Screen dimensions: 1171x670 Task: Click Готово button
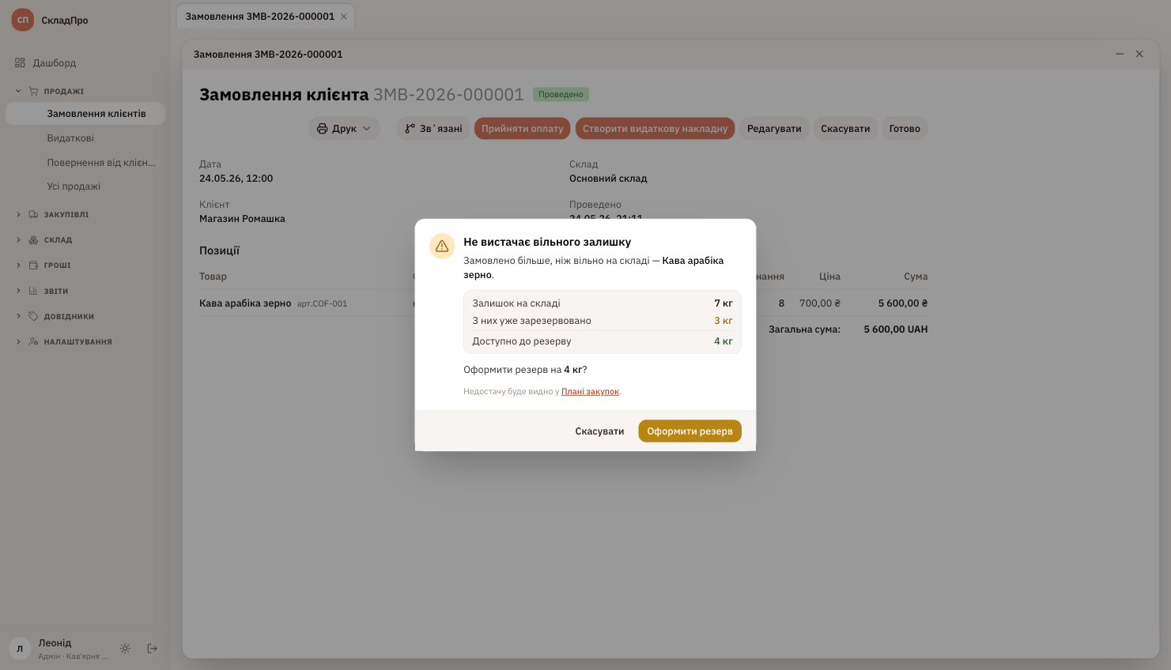(905, 129)
